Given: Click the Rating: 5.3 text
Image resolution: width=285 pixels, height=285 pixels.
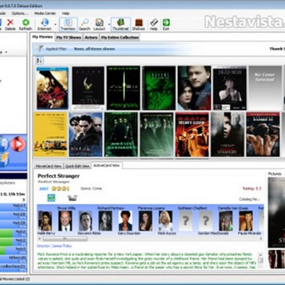Looking at the screenshot, I should click(252, 188).
